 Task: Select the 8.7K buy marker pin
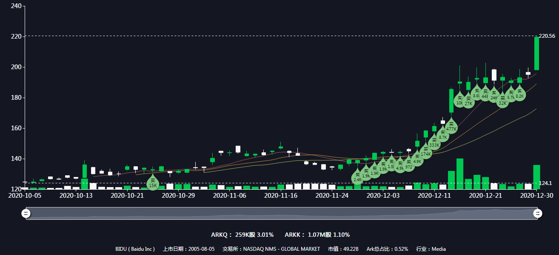(x=443, y=136)
